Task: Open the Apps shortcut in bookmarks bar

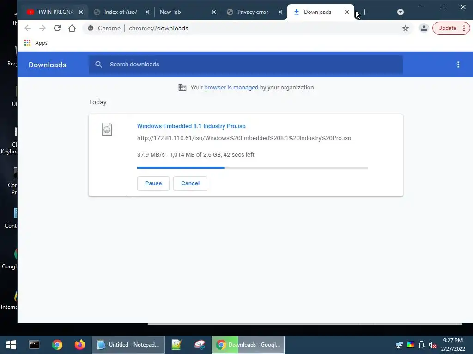Action: point(36,43)
